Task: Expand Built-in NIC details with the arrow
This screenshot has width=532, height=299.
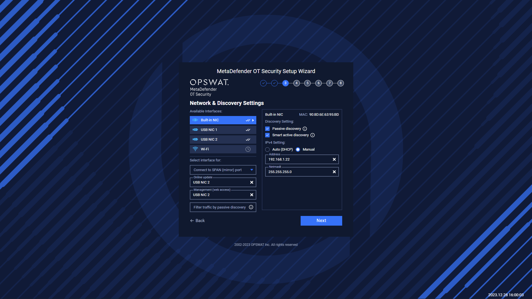Action: (x=253, y=120)
